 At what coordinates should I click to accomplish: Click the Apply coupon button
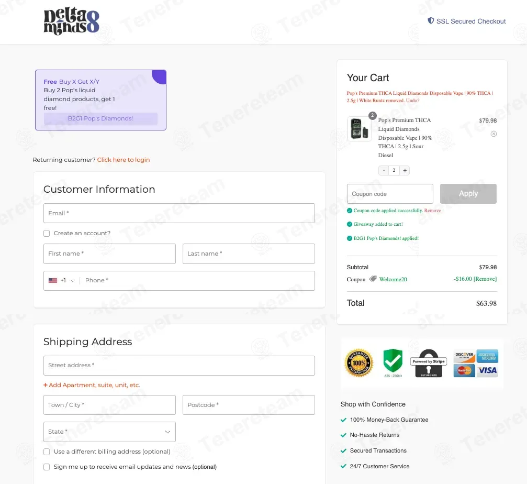[x=468, y=194]
